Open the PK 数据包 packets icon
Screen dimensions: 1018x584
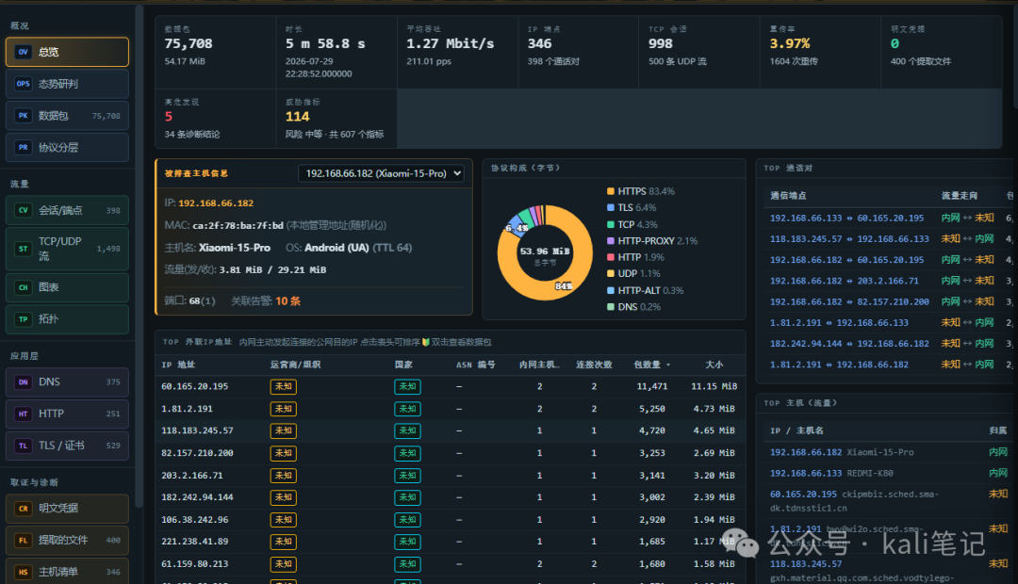coord(24,116)
